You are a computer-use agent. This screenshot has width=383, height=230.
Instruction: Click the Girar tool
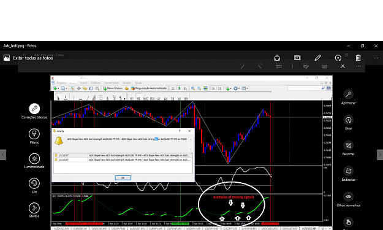348,123
